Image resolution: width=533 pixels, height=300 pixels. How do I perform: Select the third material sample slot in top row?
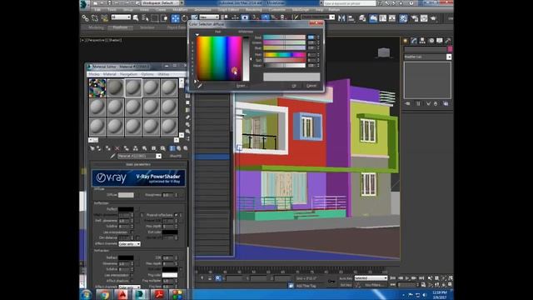click(x=133, y=87)
